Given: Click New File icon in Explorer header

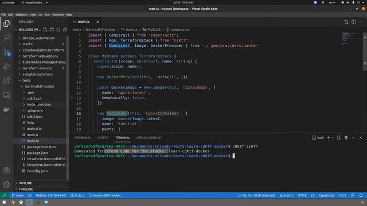Looking at the screenshot, I should coord(45,30).
